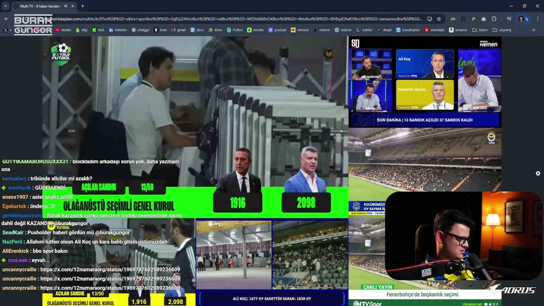Image resolution: width=544 pixels, height=306 pixels.
Task: Open the glasses extension icon
Action: point(453,19)
